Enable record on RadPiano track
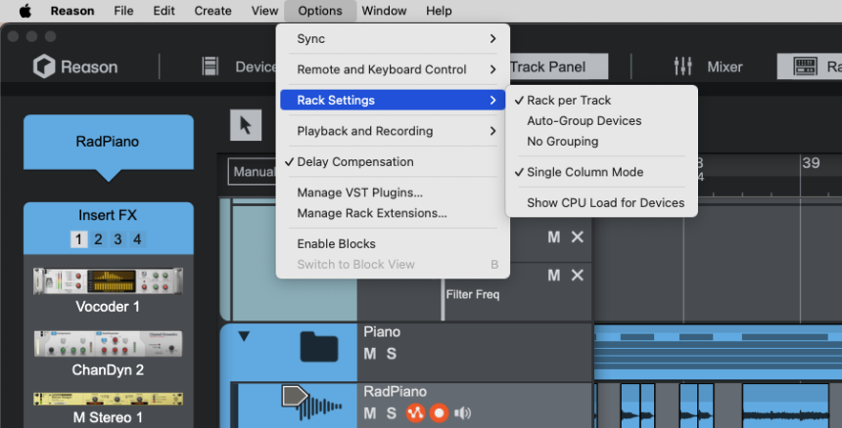 click(x=440, y=413)
